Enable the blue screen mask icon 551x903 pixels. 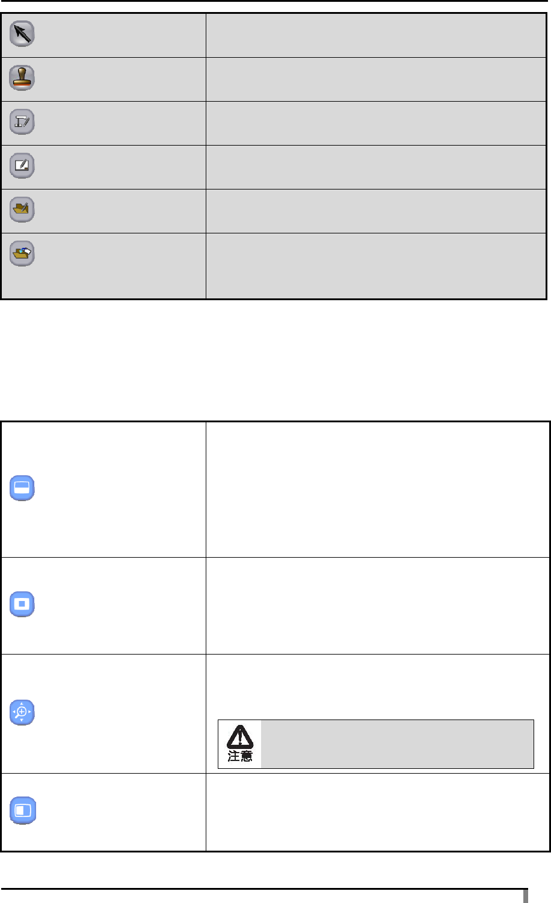[22, 489]
